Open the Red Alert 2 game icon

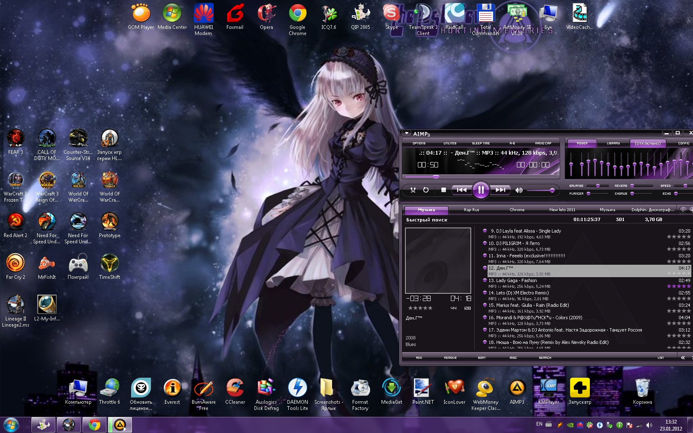(15, 225)
